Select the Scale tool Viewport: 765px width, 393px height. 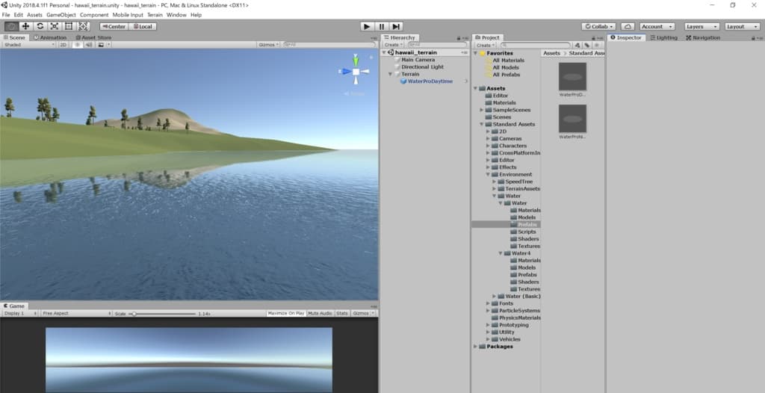point(55,26)
